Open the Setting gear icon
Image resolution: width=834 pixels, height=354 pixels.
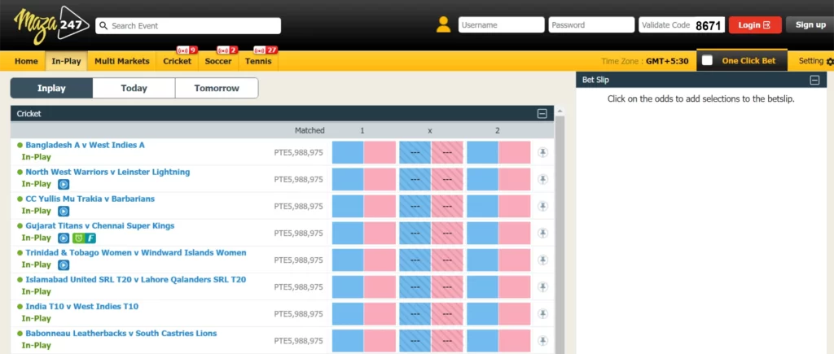[829, 62]
